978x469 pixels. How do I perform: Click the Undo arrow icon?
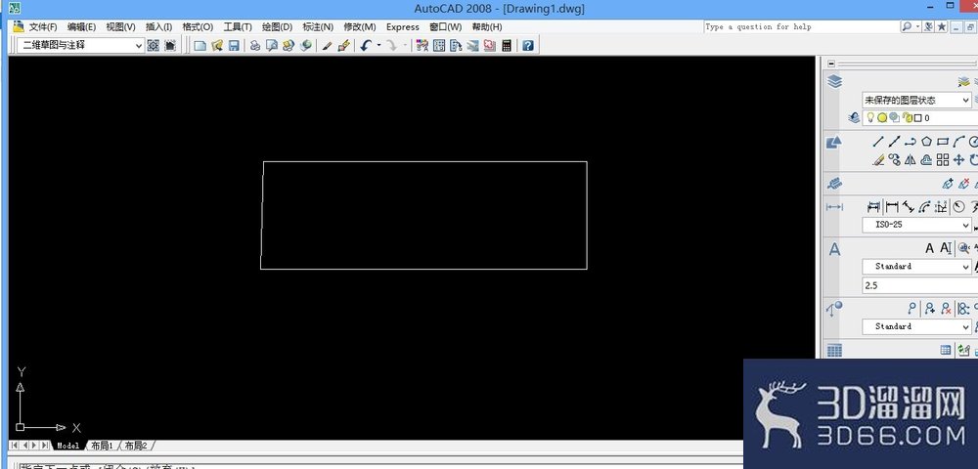point(366,46)
